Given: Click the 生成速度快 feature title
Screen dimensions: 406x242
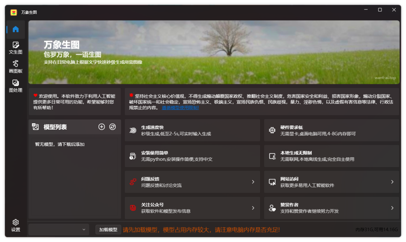Looking at the screenshot, I should point(153,127).
